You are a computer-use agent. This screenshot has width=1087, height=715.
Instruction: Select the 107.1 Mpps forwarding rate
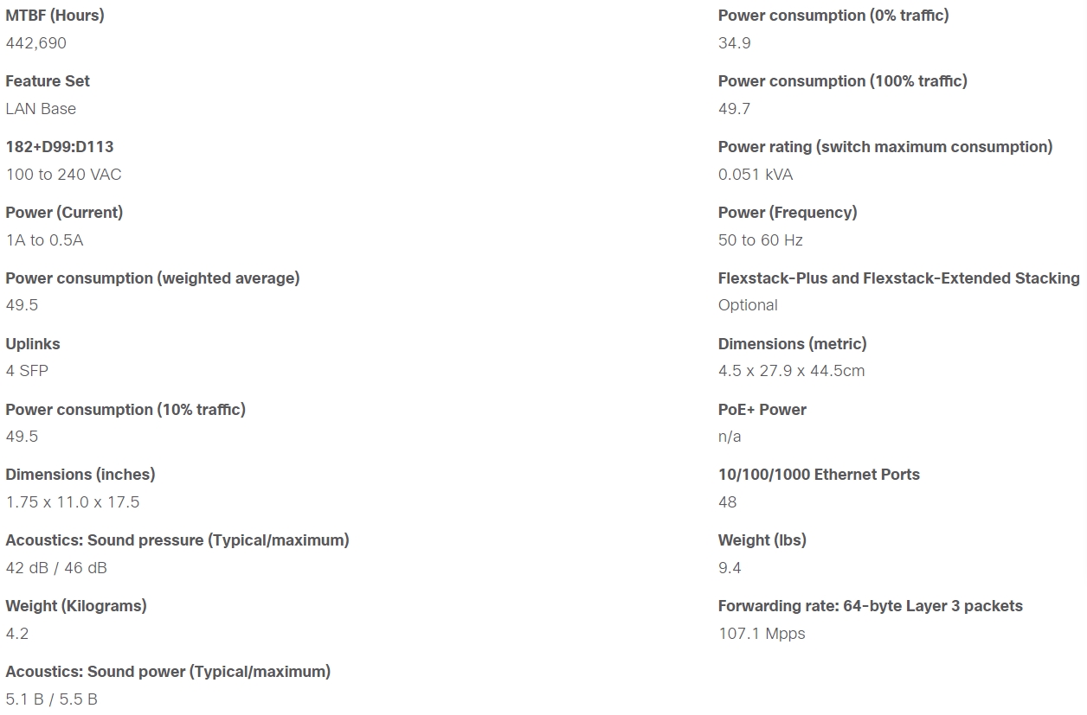click(x=762, y=634)
